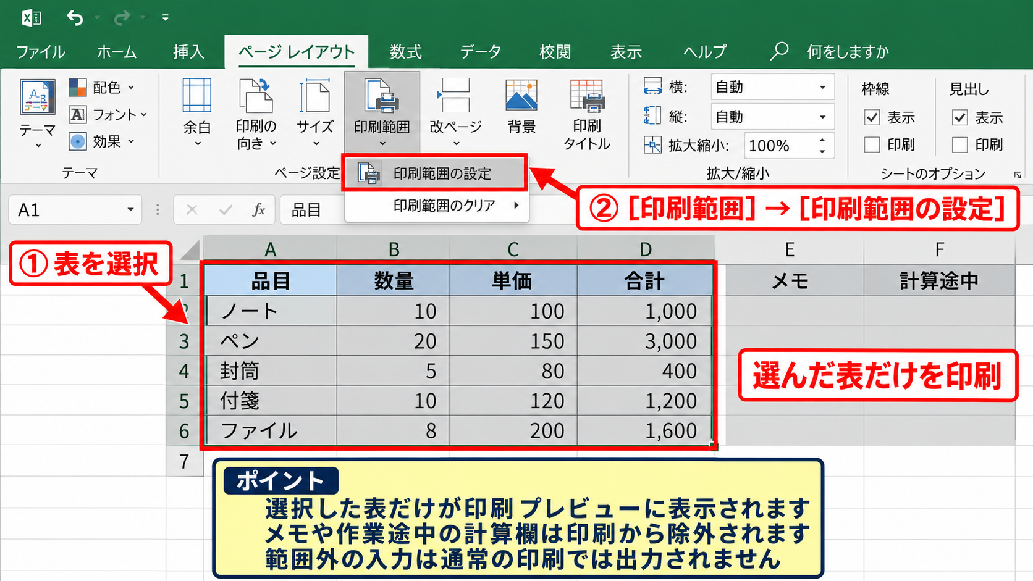
Task: Choose 印刷範囲の設定 from the menu
Action: click(x=435, y=173)
